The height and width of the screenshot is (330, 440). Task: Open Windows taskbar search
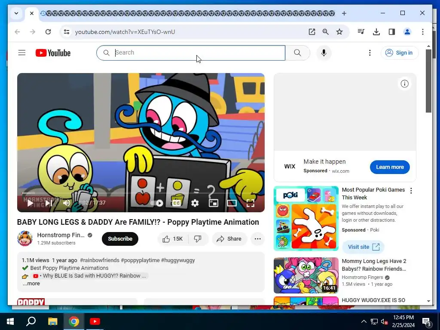click(x=31, y=321)
